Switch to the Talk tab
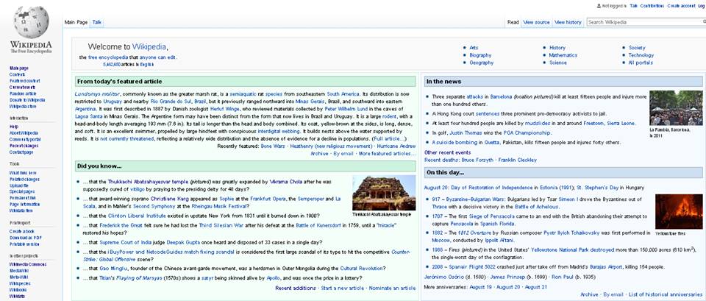 (x=97, y=22)
